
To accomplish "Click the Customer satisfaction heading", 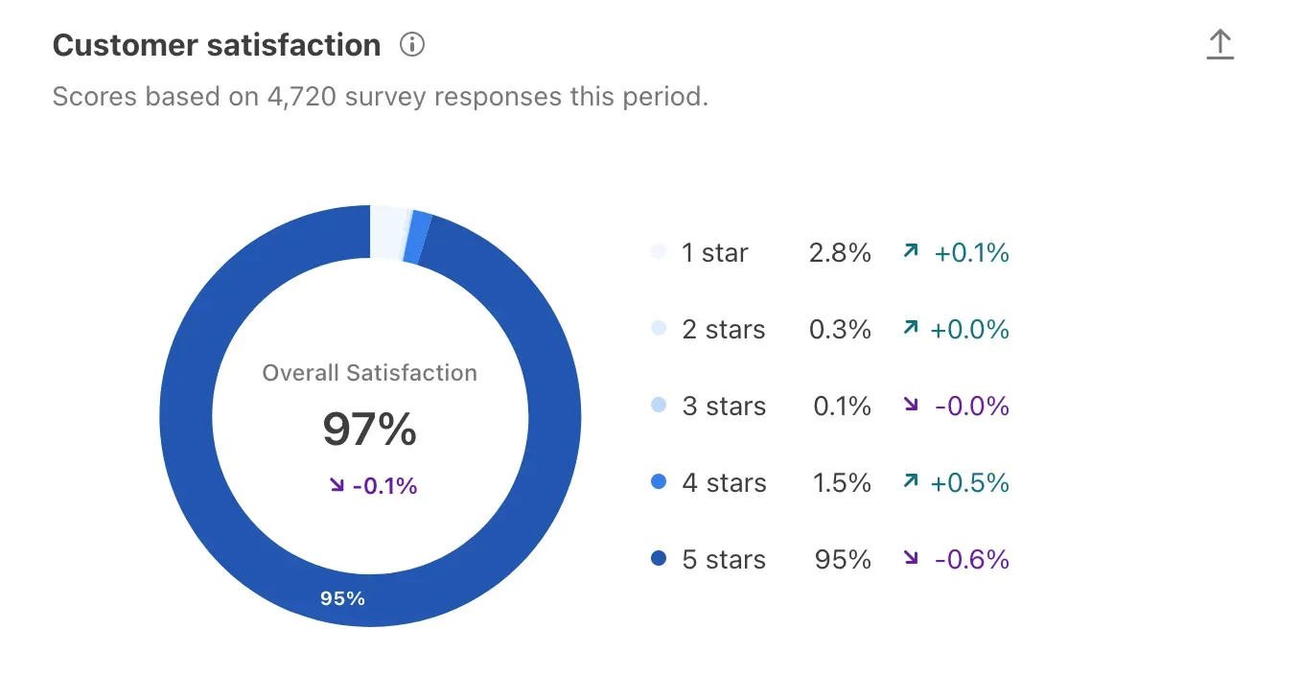I will [x=217, y=44].
